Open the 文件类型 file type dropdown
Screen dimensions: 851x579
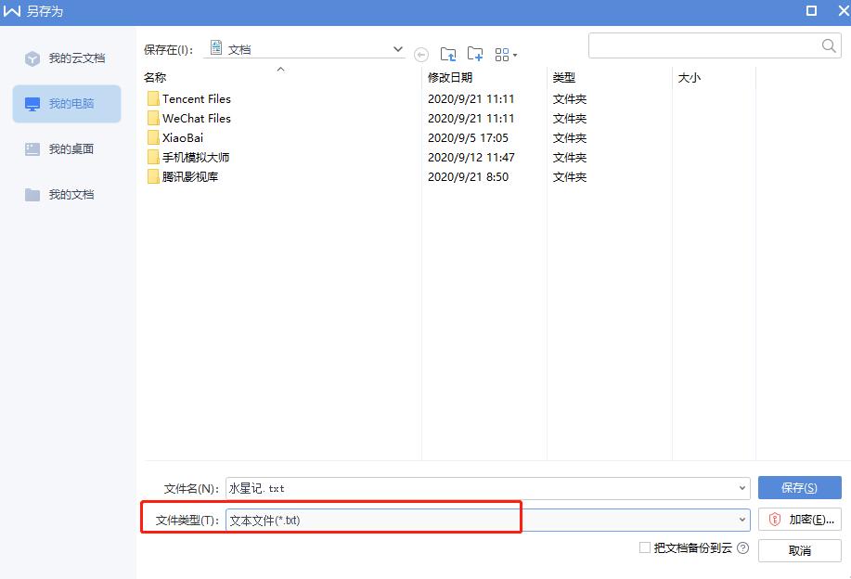(741, 519)
